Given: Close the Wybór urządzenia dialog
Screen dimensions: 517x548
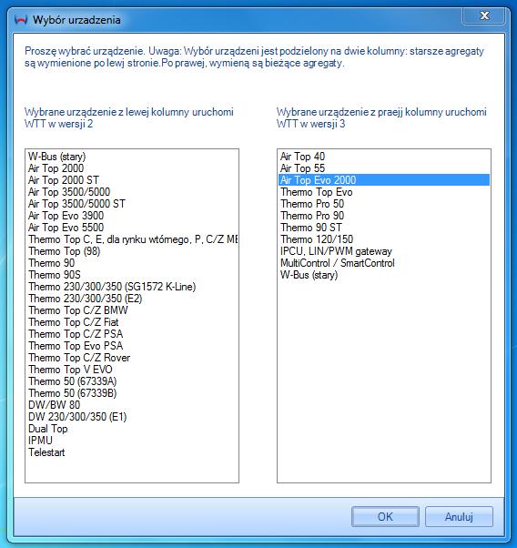Looking at the screenshot, I should [484, 15].
